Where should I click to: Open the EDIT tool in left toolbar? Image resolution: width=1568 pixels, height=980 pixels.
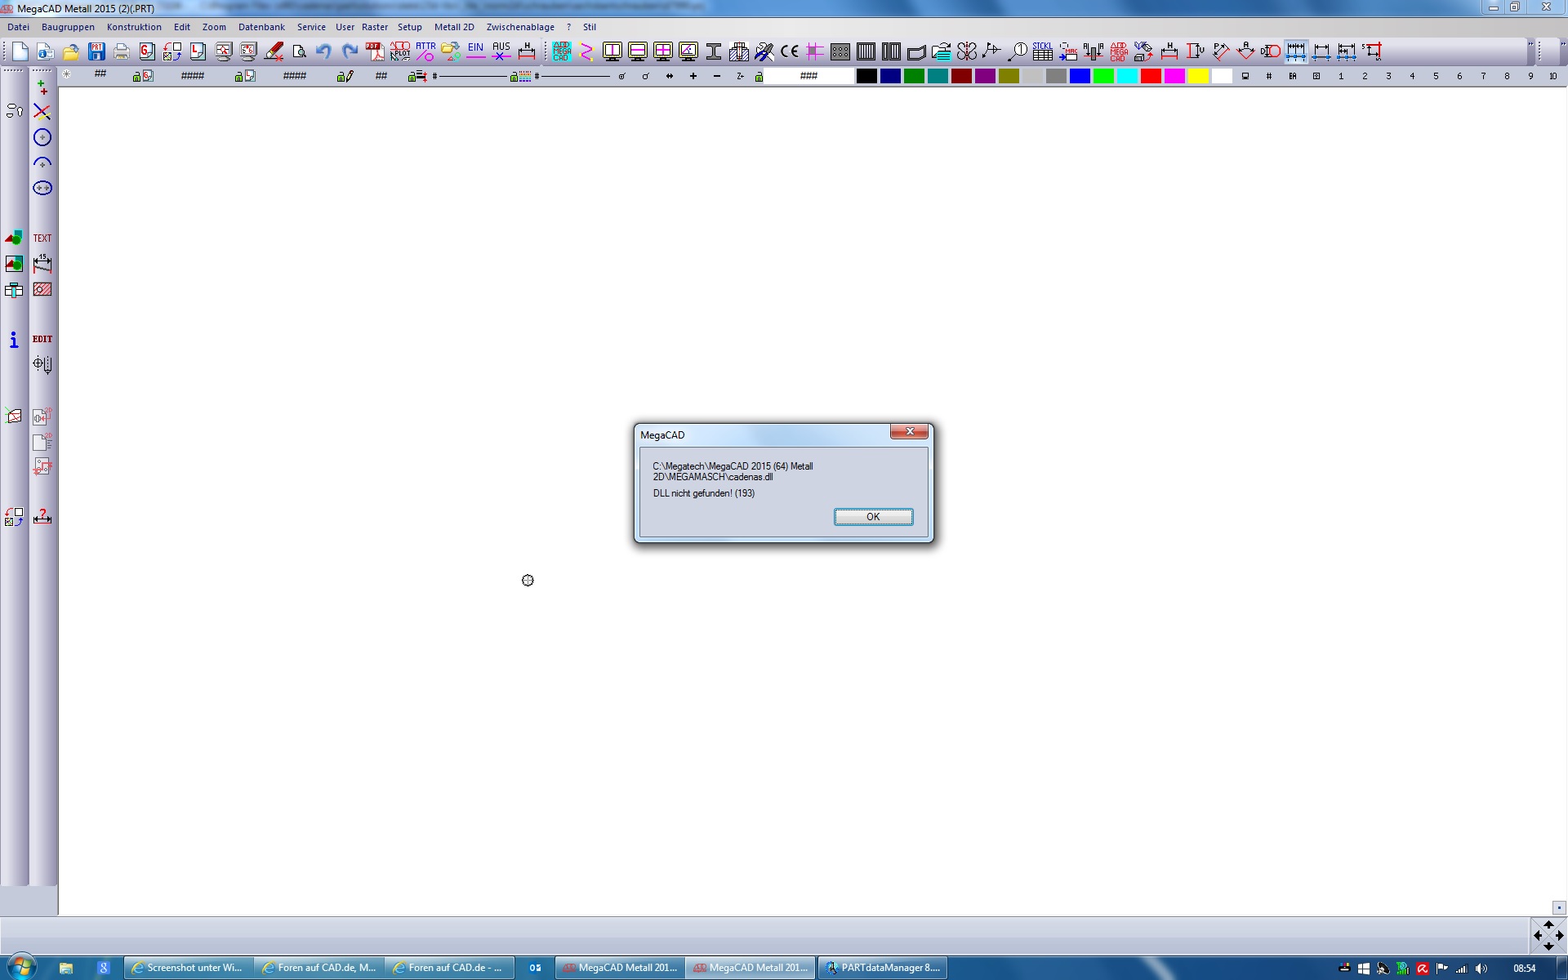(x=42, y=339)
